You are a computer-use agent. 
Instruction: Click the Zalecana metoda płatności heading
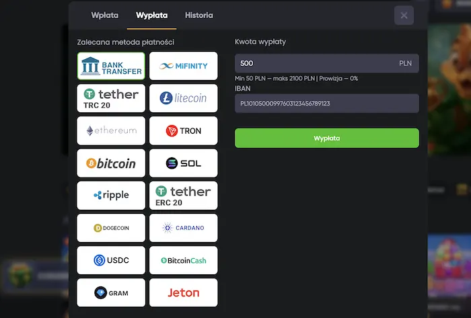point(126,42)
